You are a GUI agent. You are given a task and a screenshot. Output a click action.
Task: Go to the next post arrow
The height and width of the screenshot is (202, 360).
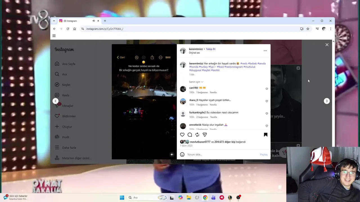click(327, 101)
